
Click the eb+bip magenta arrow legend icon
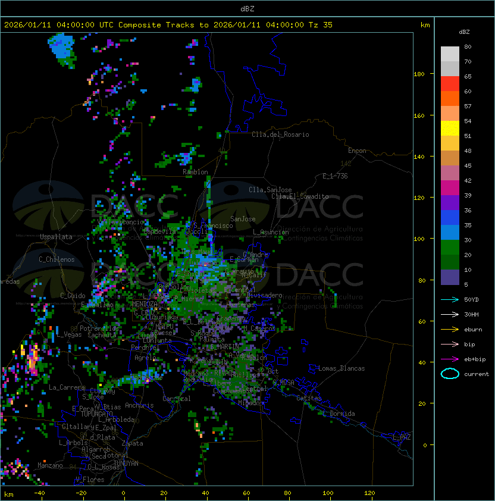pos(450,359)
